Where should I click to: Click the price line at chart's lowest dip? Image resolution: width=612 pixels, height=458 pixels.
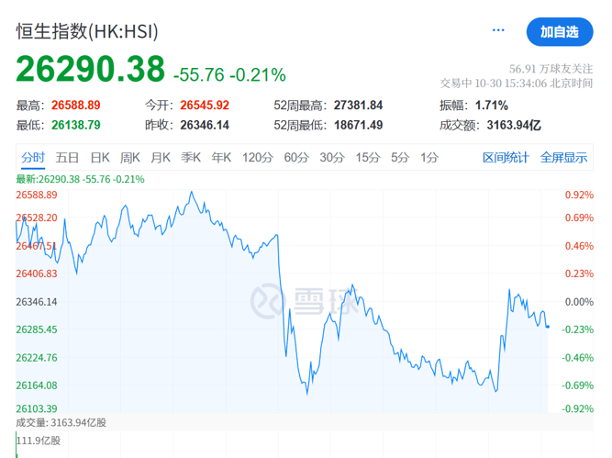click(306, 393)
